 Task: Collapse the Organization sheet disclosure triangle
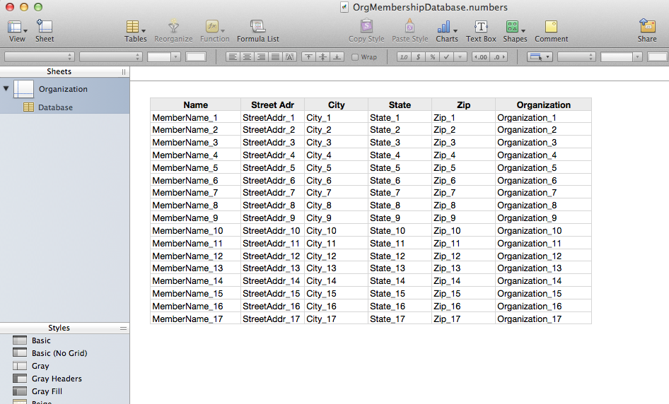[x=6, y=89]
